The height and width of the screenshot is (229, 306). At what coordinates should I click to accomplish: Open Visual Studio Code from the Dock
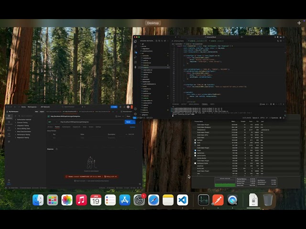pos(182,200)
